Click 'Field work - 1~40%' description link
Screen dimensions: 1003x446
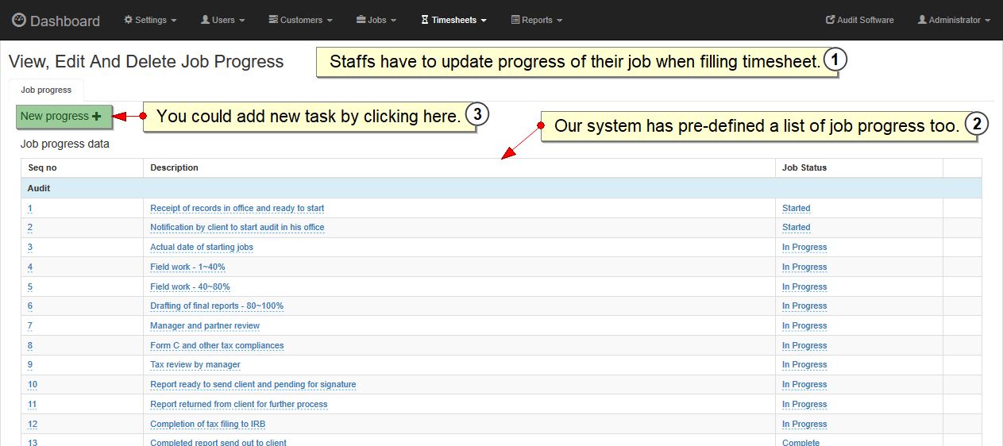(x=187, y=267)
